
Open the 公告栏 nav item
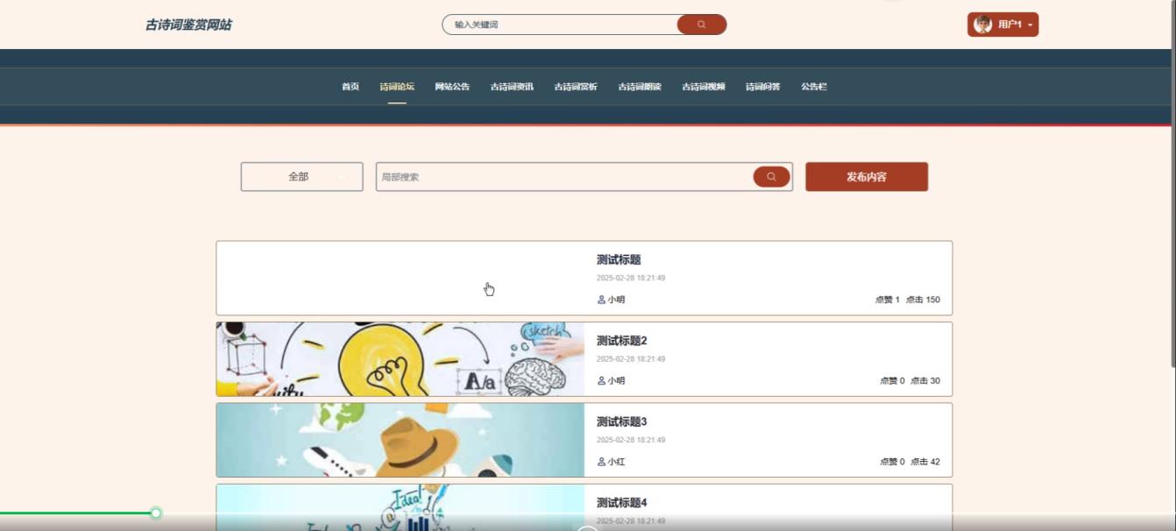(x=814, y=87)
